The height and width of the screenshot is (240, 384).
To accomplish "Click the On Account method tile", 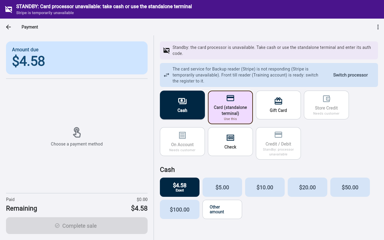I will 182,142.
